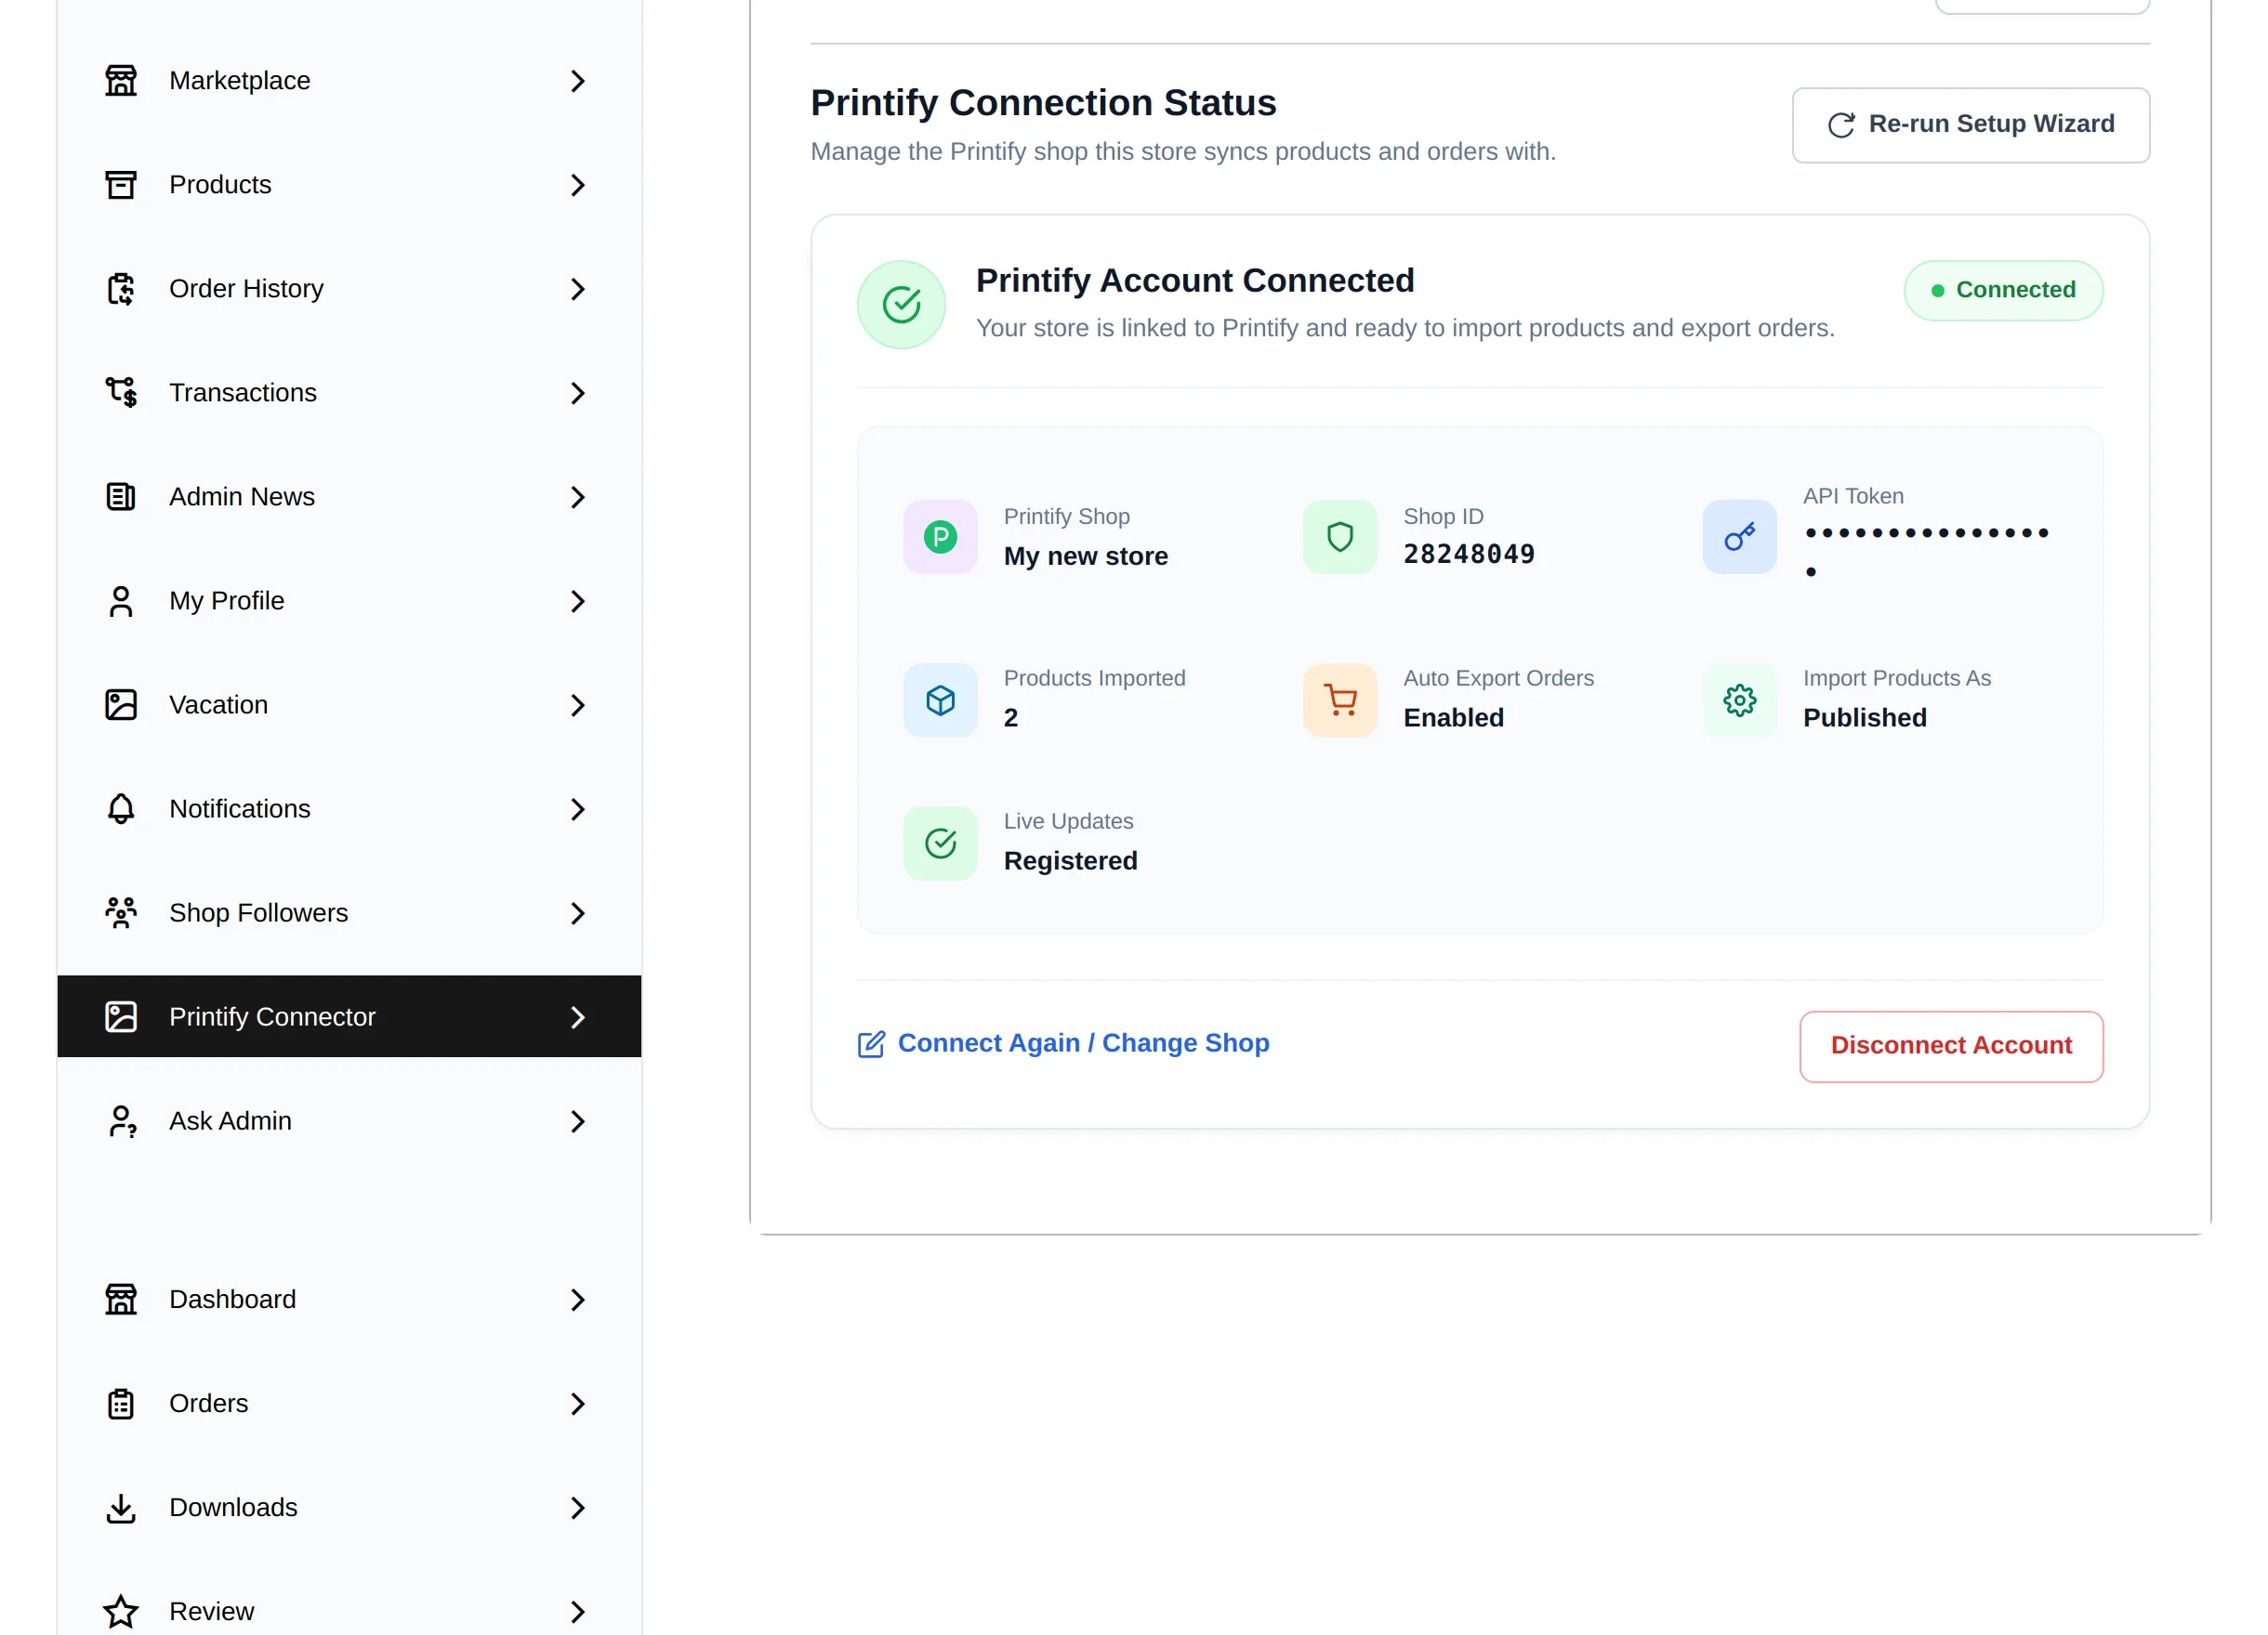
Task: Expand the Products chevron arrow
Action: pyautogui.click(x=577, y=185)
